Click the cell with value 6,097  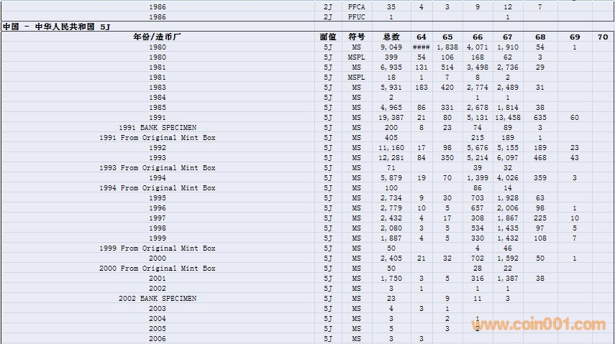508,157
